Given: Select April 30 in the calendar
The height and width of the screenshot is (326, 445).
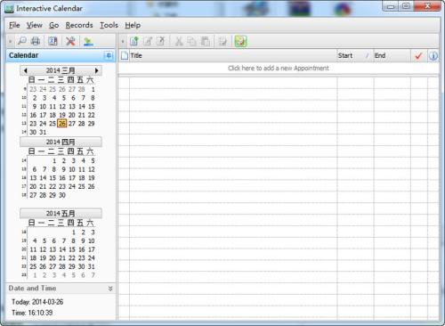Looking at the screenshot, I should pyautogui.click(x=62, y=195).
